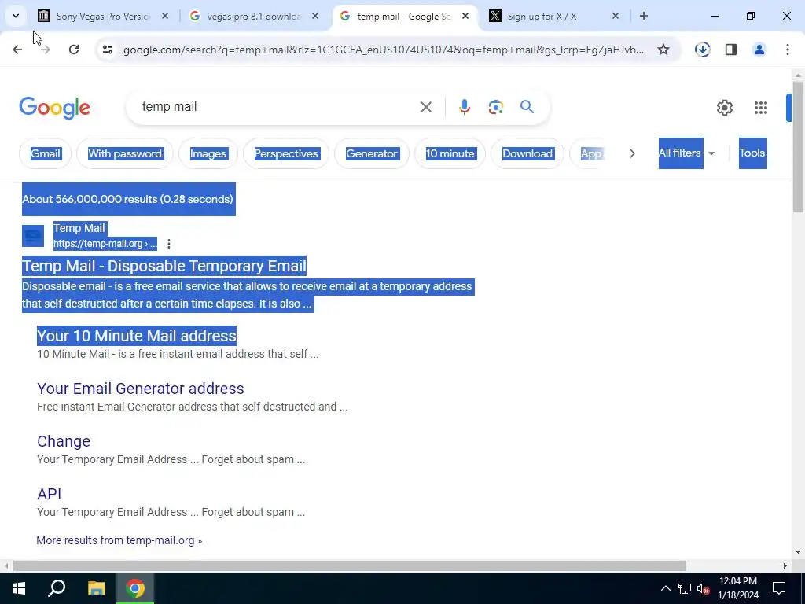805x604 pixels.
Task: Open the muted volume tray icon
Action: [704, 588]
